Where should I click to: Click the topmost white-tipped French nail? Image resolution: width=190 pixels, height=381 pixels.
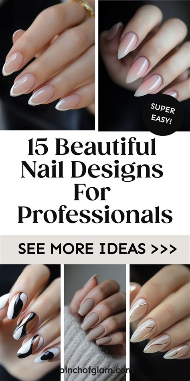coord(12,64)
